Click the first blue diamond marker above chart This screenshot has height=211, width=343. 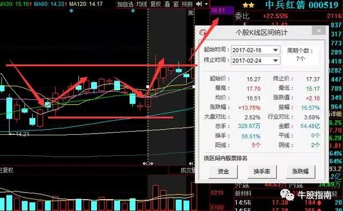pos(71,11)
